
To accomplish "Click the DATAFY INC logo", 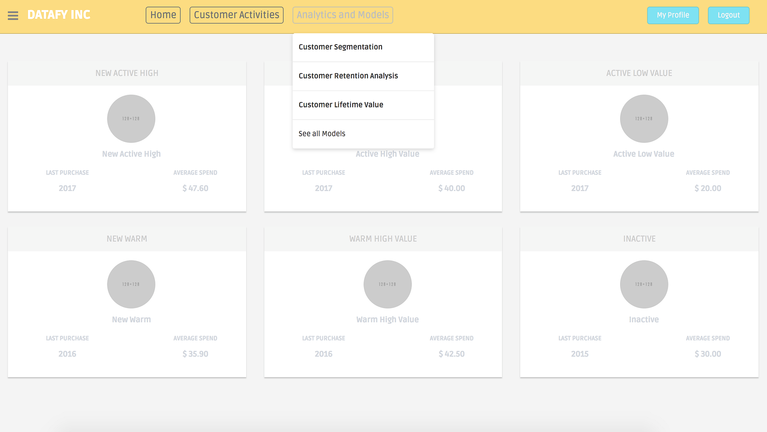I will [59, 15].
